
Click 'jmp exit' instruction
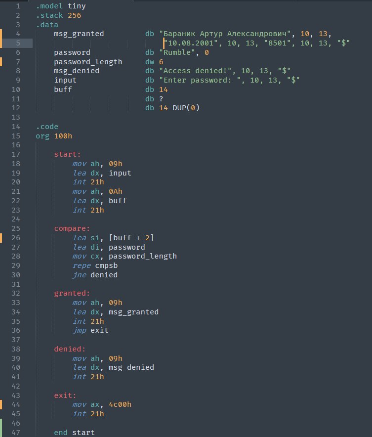[x=90, y=331]
